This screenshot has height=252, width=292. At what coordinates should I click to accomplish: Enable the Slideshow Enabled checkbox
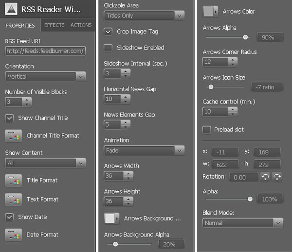(109, 48)
